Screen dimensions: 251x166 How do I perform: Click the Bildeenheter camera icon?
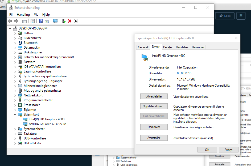point(20,38)
